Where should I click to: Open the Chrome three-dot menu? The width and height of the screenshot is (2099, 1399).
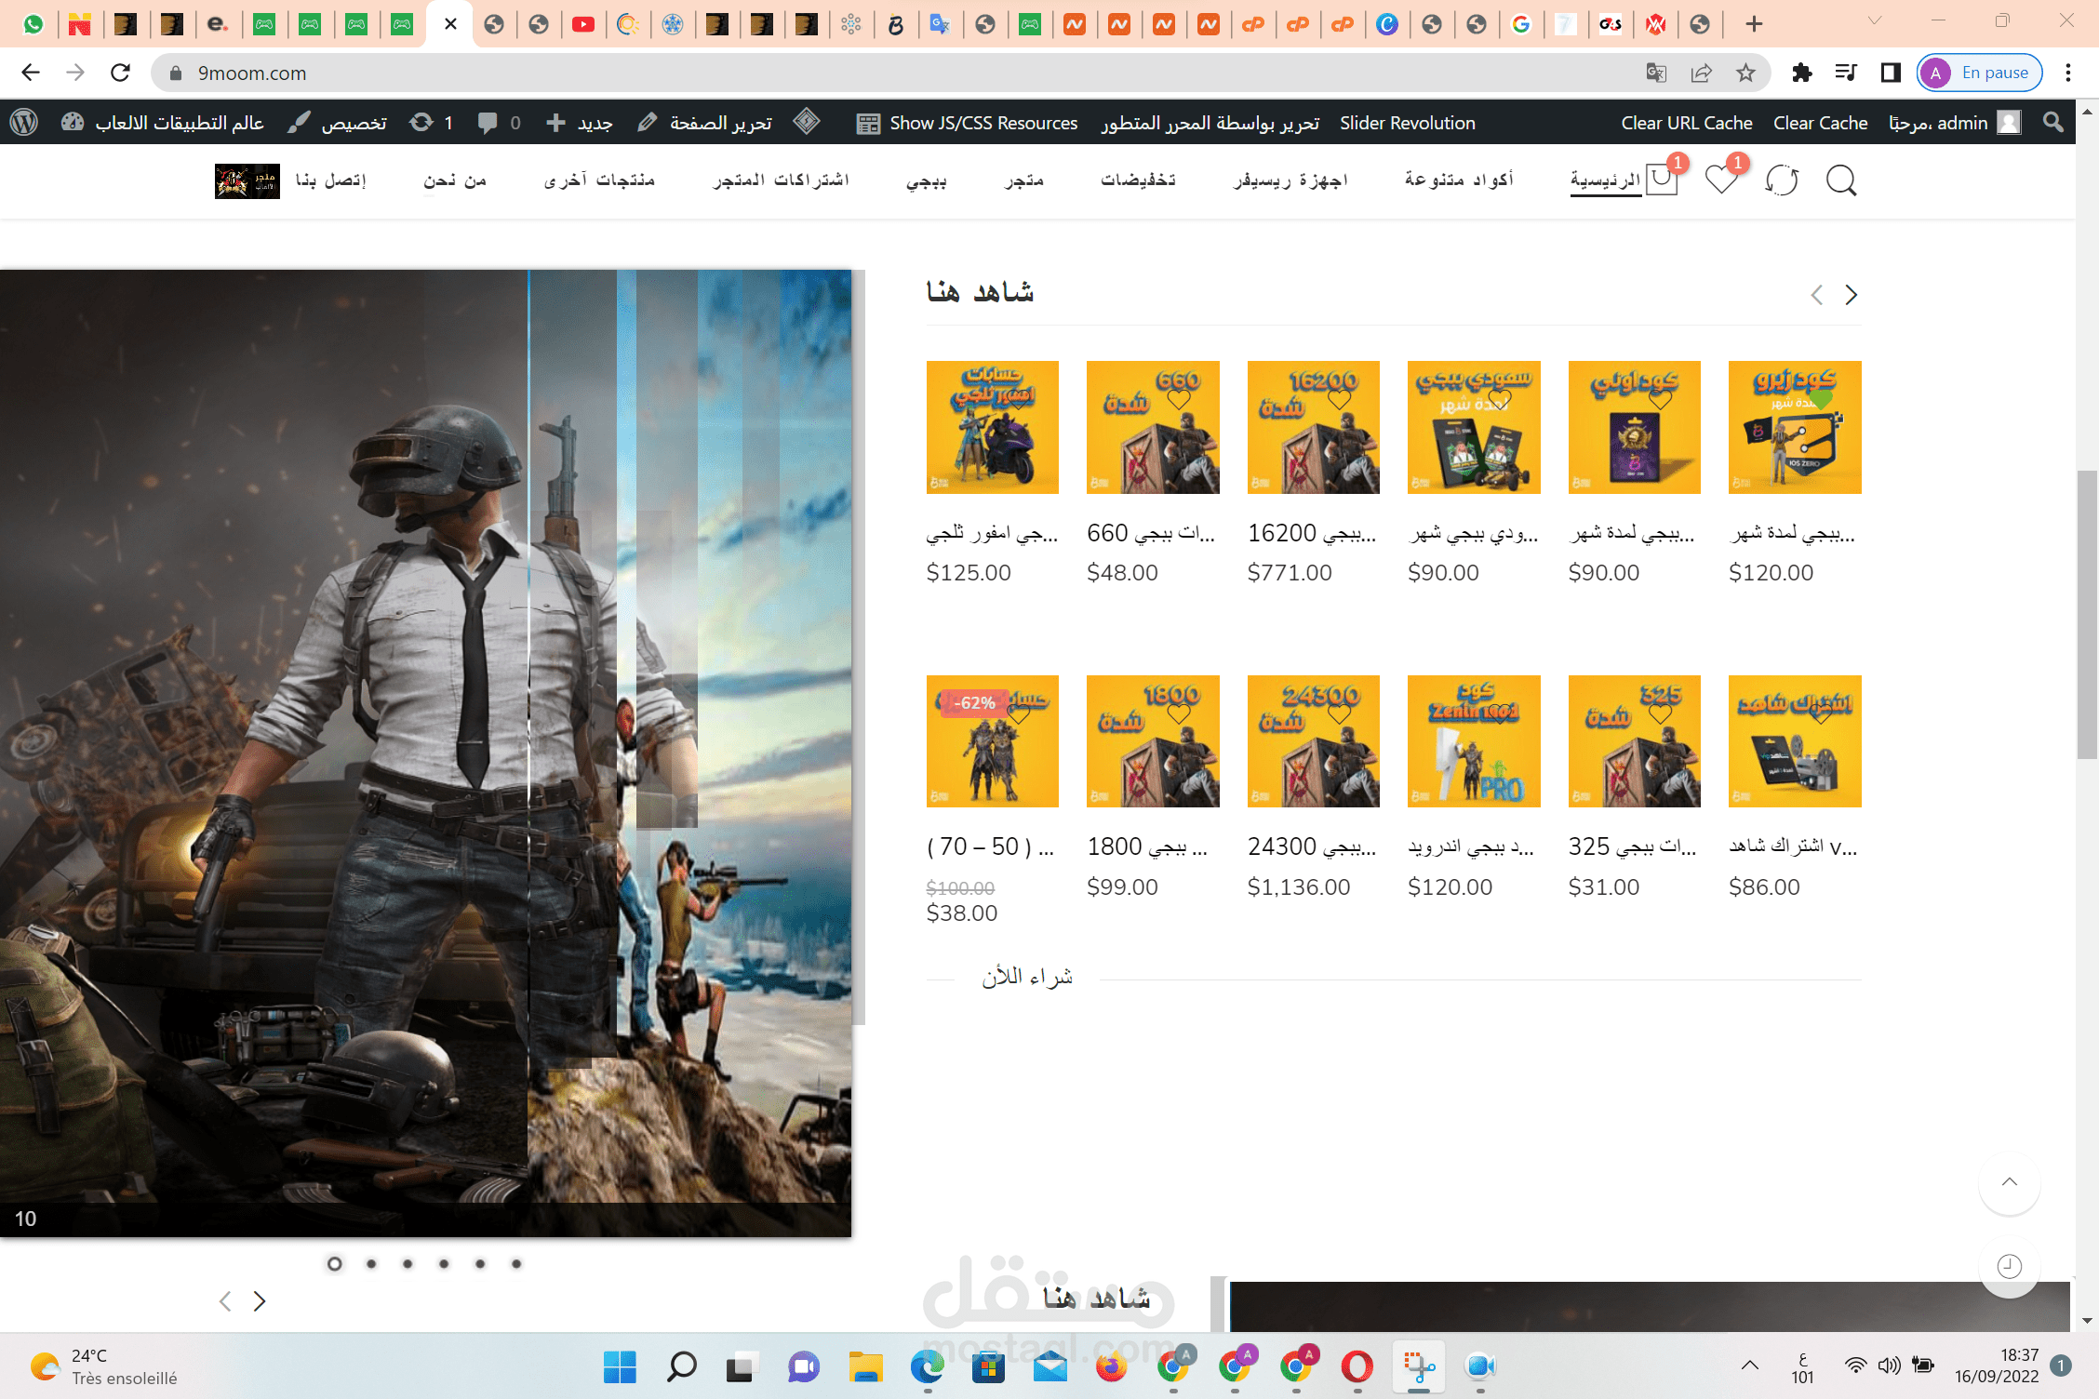pyautogui.click(x=2068, y=73)
